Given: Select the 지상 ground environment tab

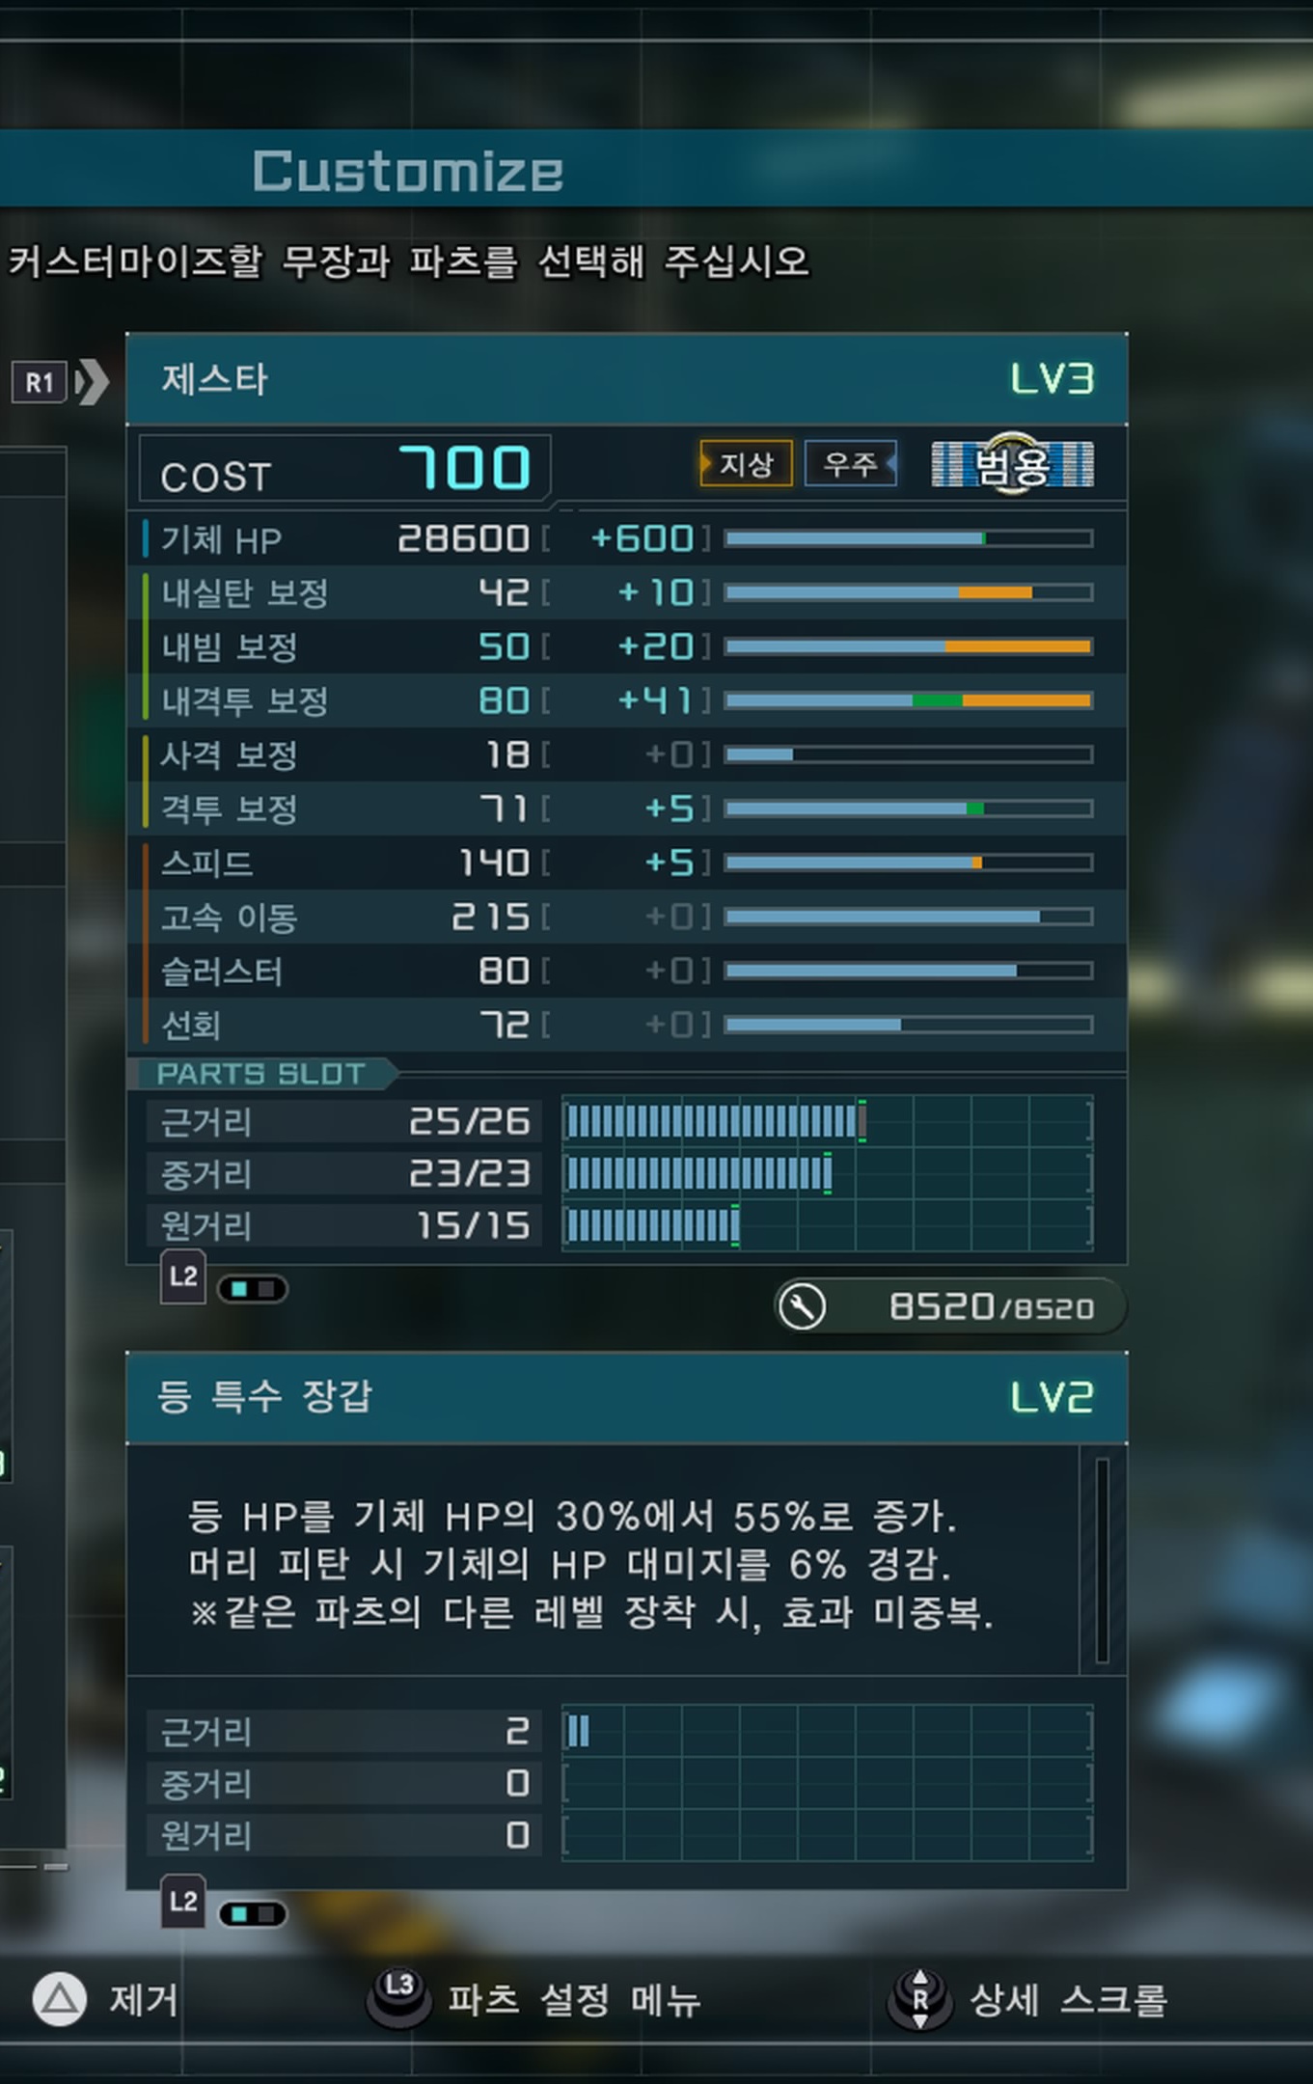Looking at the screenshot, I should [746, 464].
